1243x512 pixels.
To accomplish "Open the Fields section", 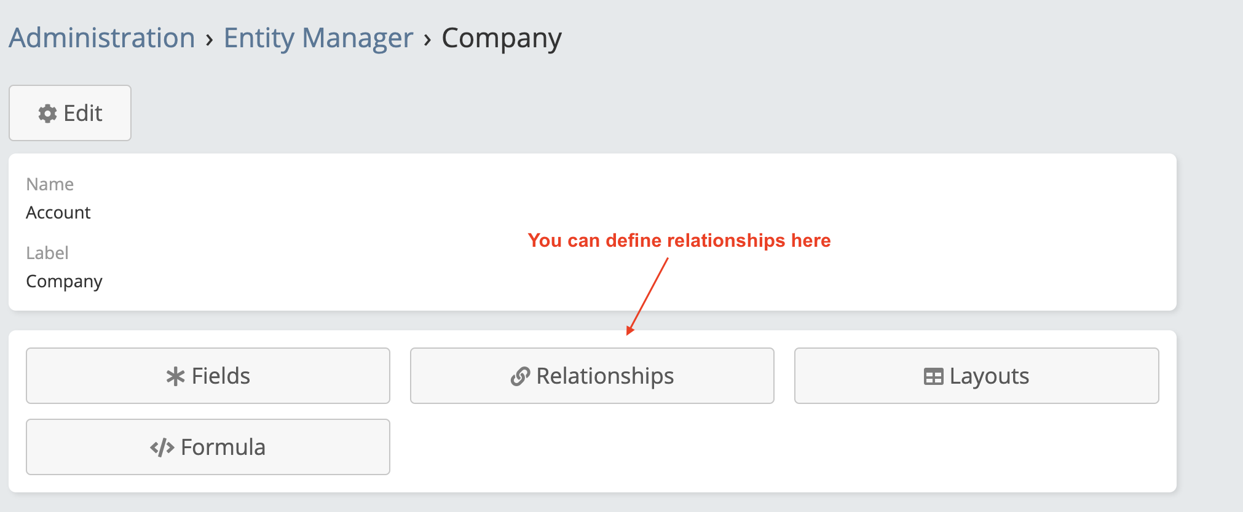I will tap(208, 376).
